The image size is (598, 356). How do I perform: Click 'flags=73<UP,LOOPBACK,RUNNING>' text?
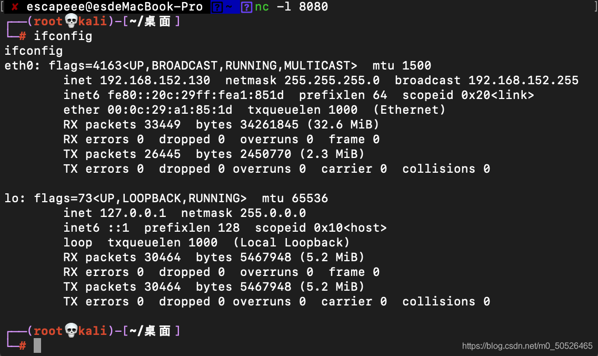pos(141,199)
